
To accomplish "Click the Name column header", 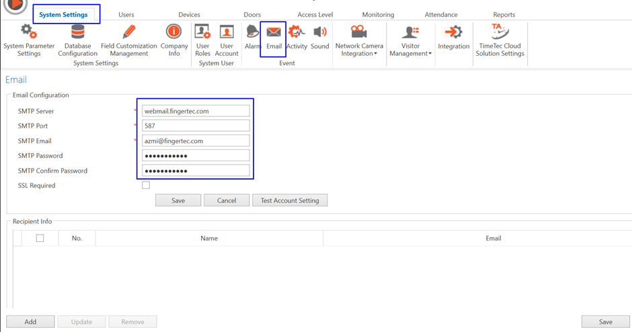I will coord(209,238).
